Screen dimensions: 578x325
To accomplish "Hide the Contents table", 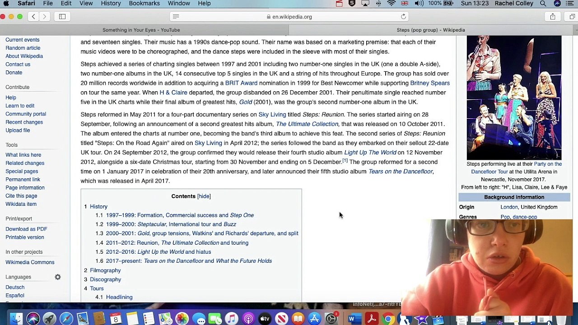I will point(204,196).
